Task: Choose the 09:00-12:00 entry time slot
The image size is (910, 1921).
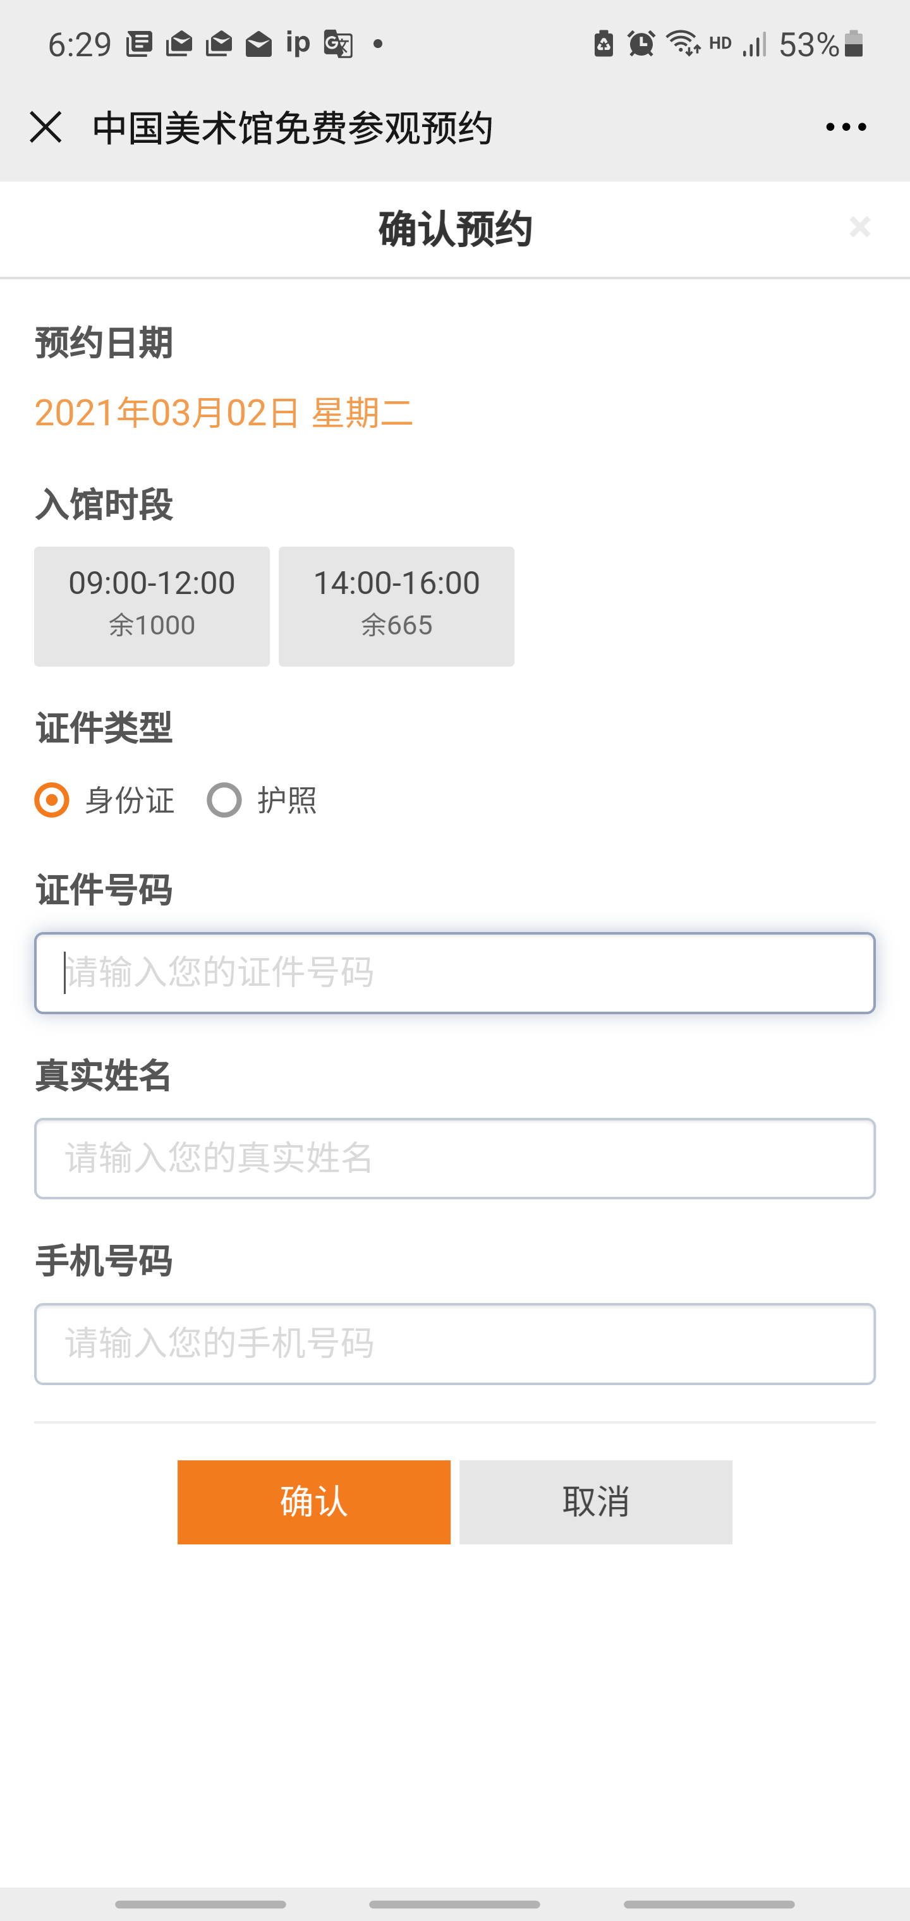Action: 152,605
